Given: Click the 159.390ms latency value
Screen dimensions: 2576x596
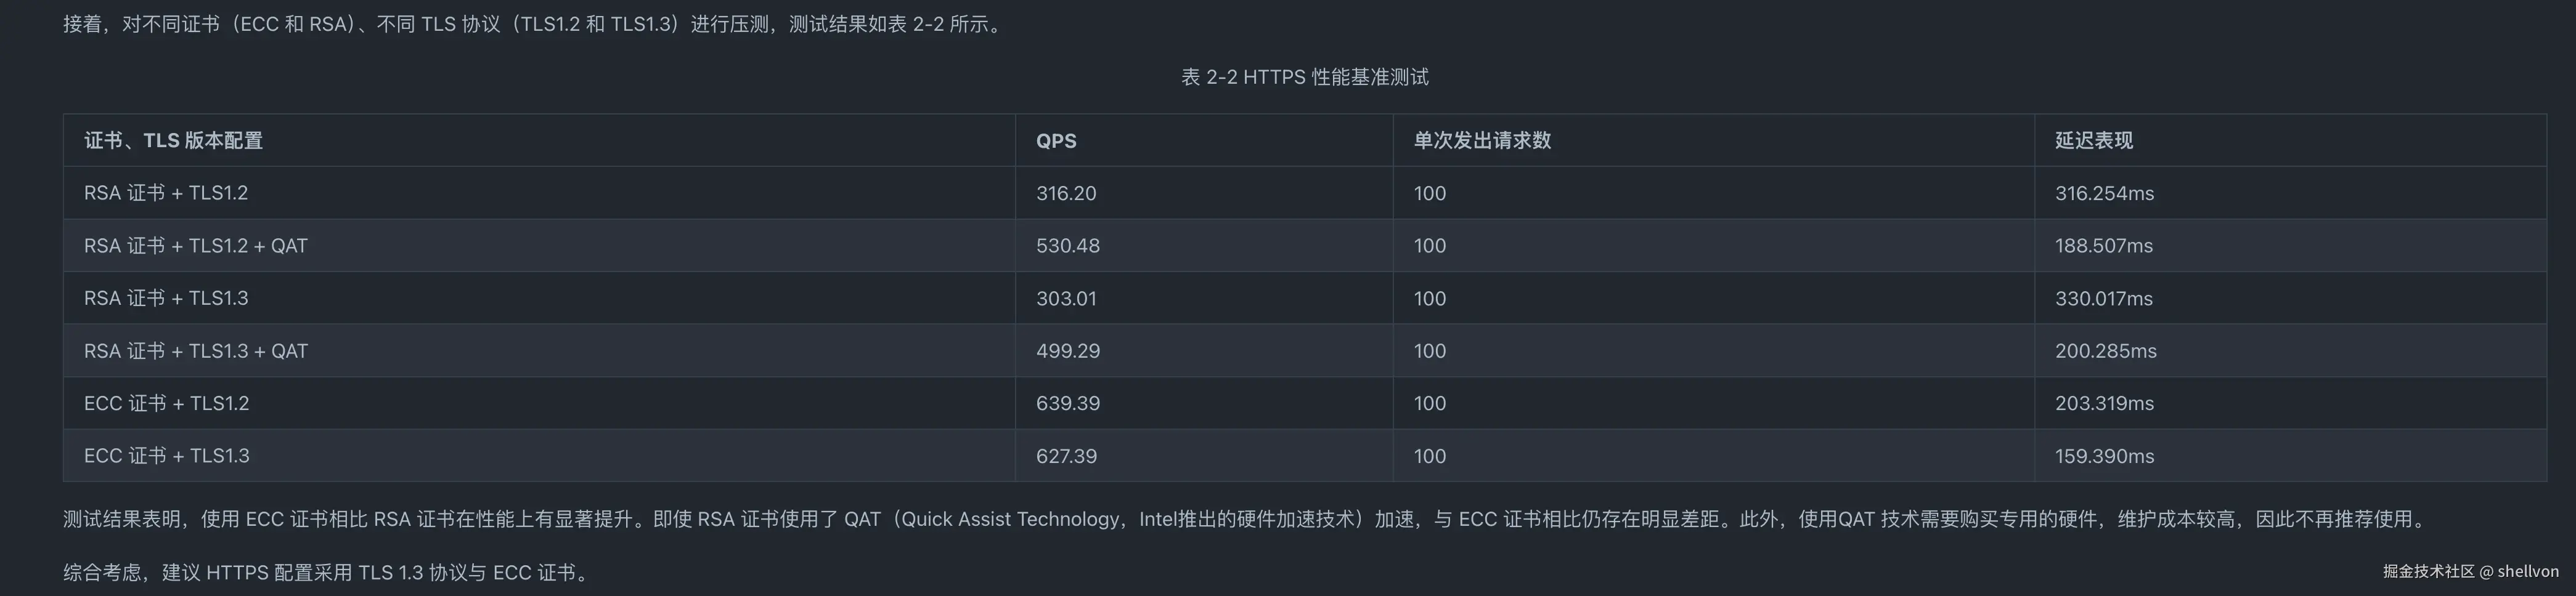Looking at the screenshot, I should coord(2104,456).
